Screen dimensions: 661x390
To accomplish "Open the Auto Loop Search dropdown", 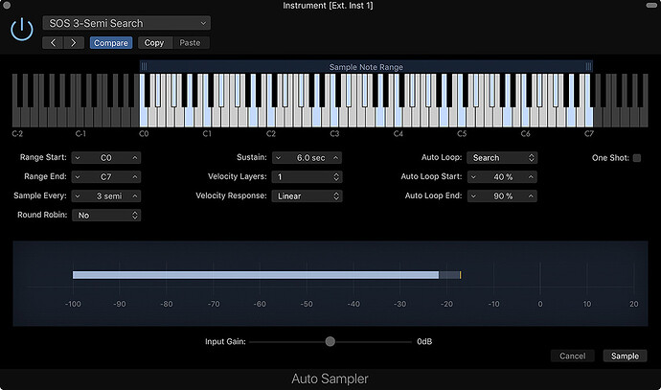I will click(502, 158).
